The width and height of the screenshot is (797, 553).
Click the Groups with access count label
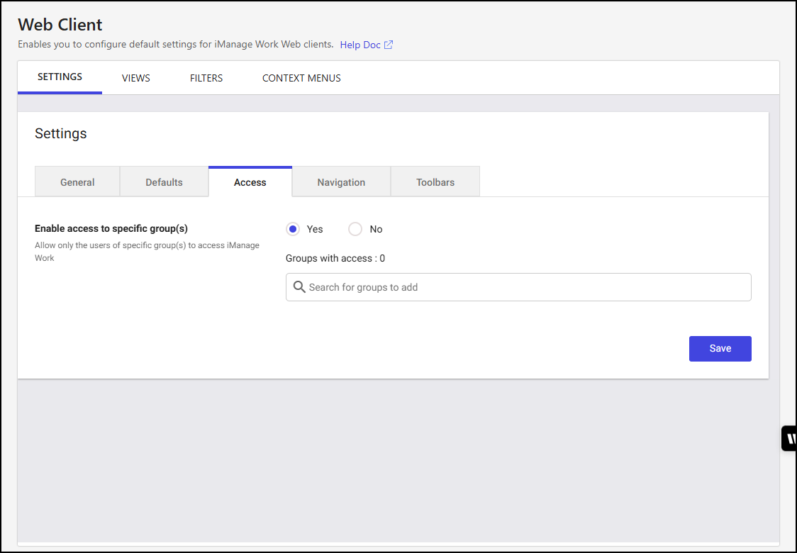click(335, 258)
